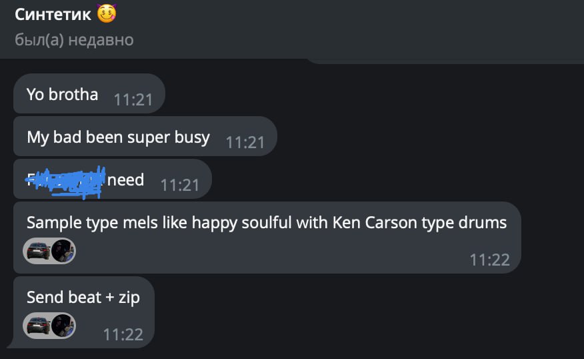Select the 'Yo brotha' message bubble
Viewport: 584px width, 359px height.
click(62, 95)
